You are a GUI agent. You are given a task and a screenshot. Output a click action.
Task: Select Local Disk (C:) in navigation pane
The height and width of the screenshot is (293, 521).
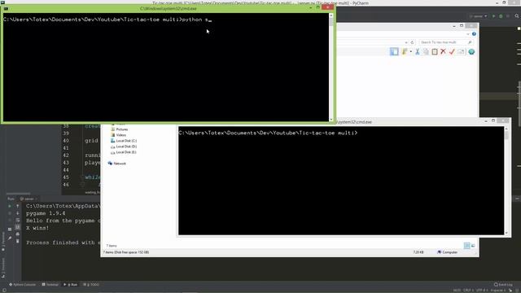[x=124, y=141]
